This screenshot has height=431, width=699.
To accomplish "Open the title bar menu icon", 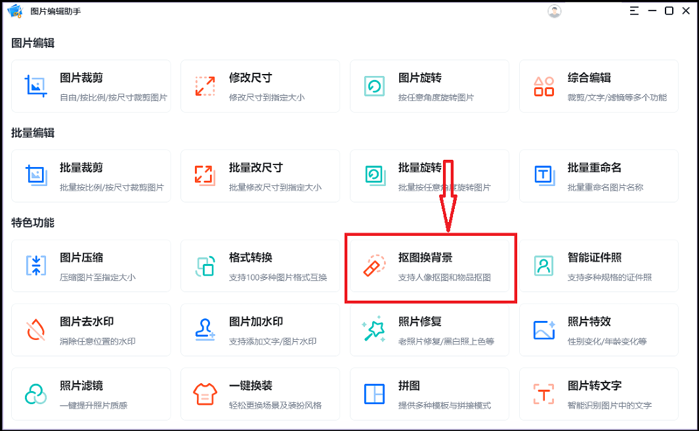I will tap(634, 11).
